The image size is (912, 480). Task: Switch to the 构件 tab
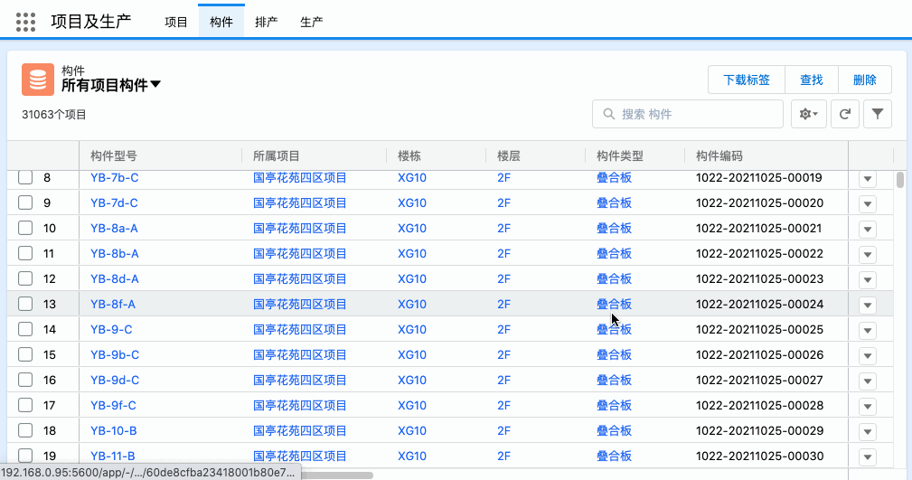pyautogui.click(x=221, y=22)
